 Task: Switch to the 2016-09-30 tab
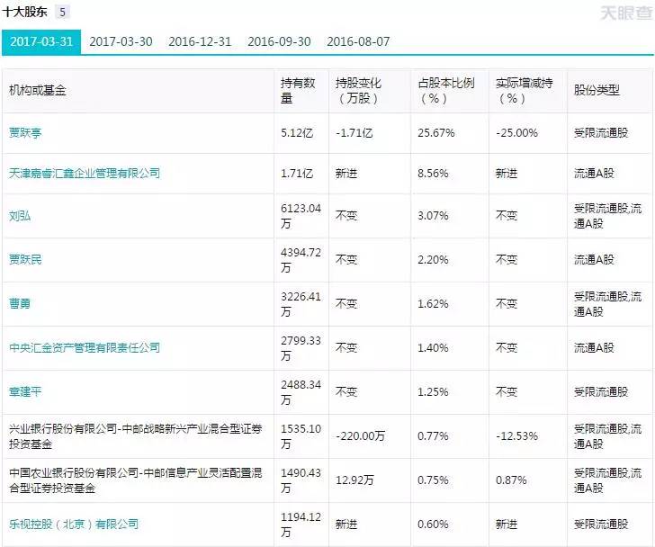pyautogui.click(x=279, y=41)
